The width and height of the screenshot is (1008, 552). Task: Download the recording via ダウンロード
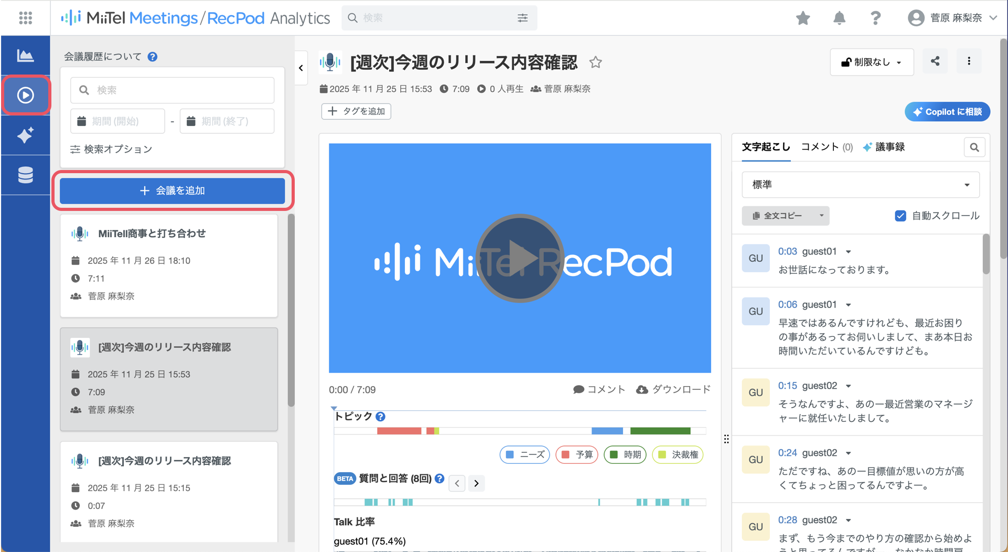point(673,389)
